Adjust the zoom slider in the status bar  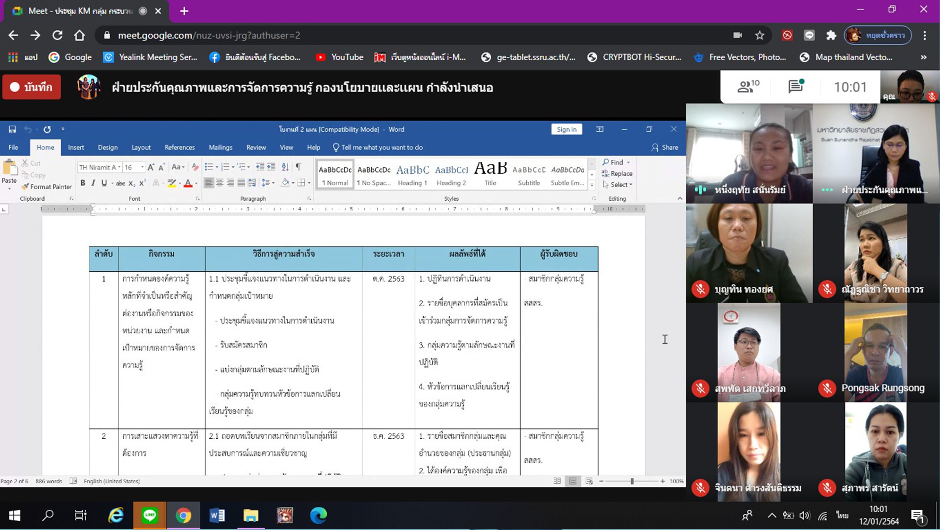click(x=632, y=482)
